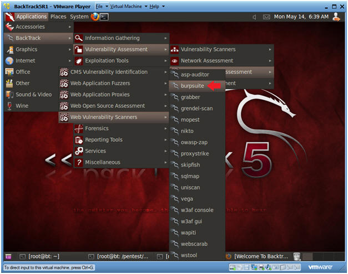Open the Virtual Machine menu

(x=129, y=7)
